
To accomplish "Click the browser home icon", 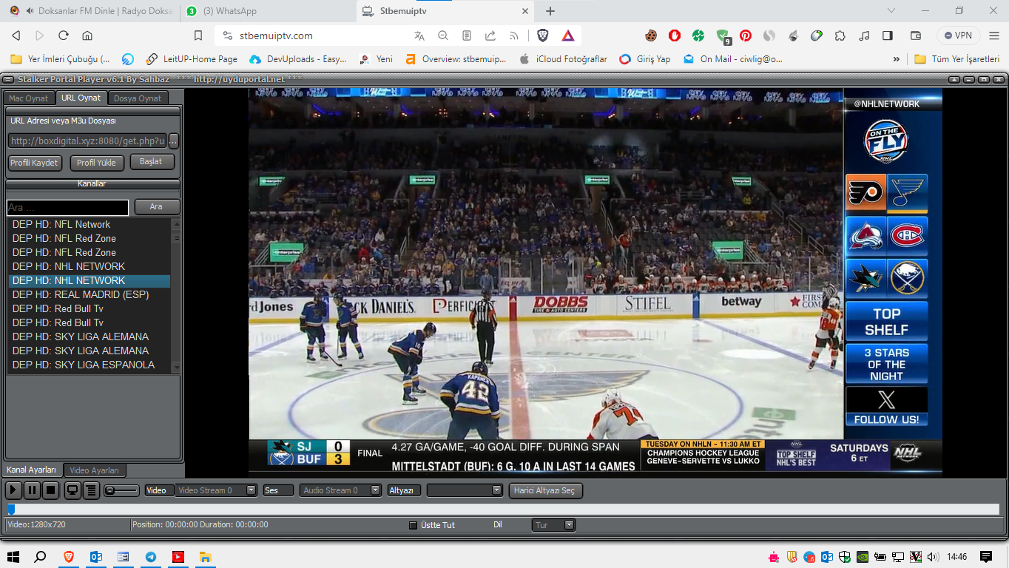I will 87,35.
